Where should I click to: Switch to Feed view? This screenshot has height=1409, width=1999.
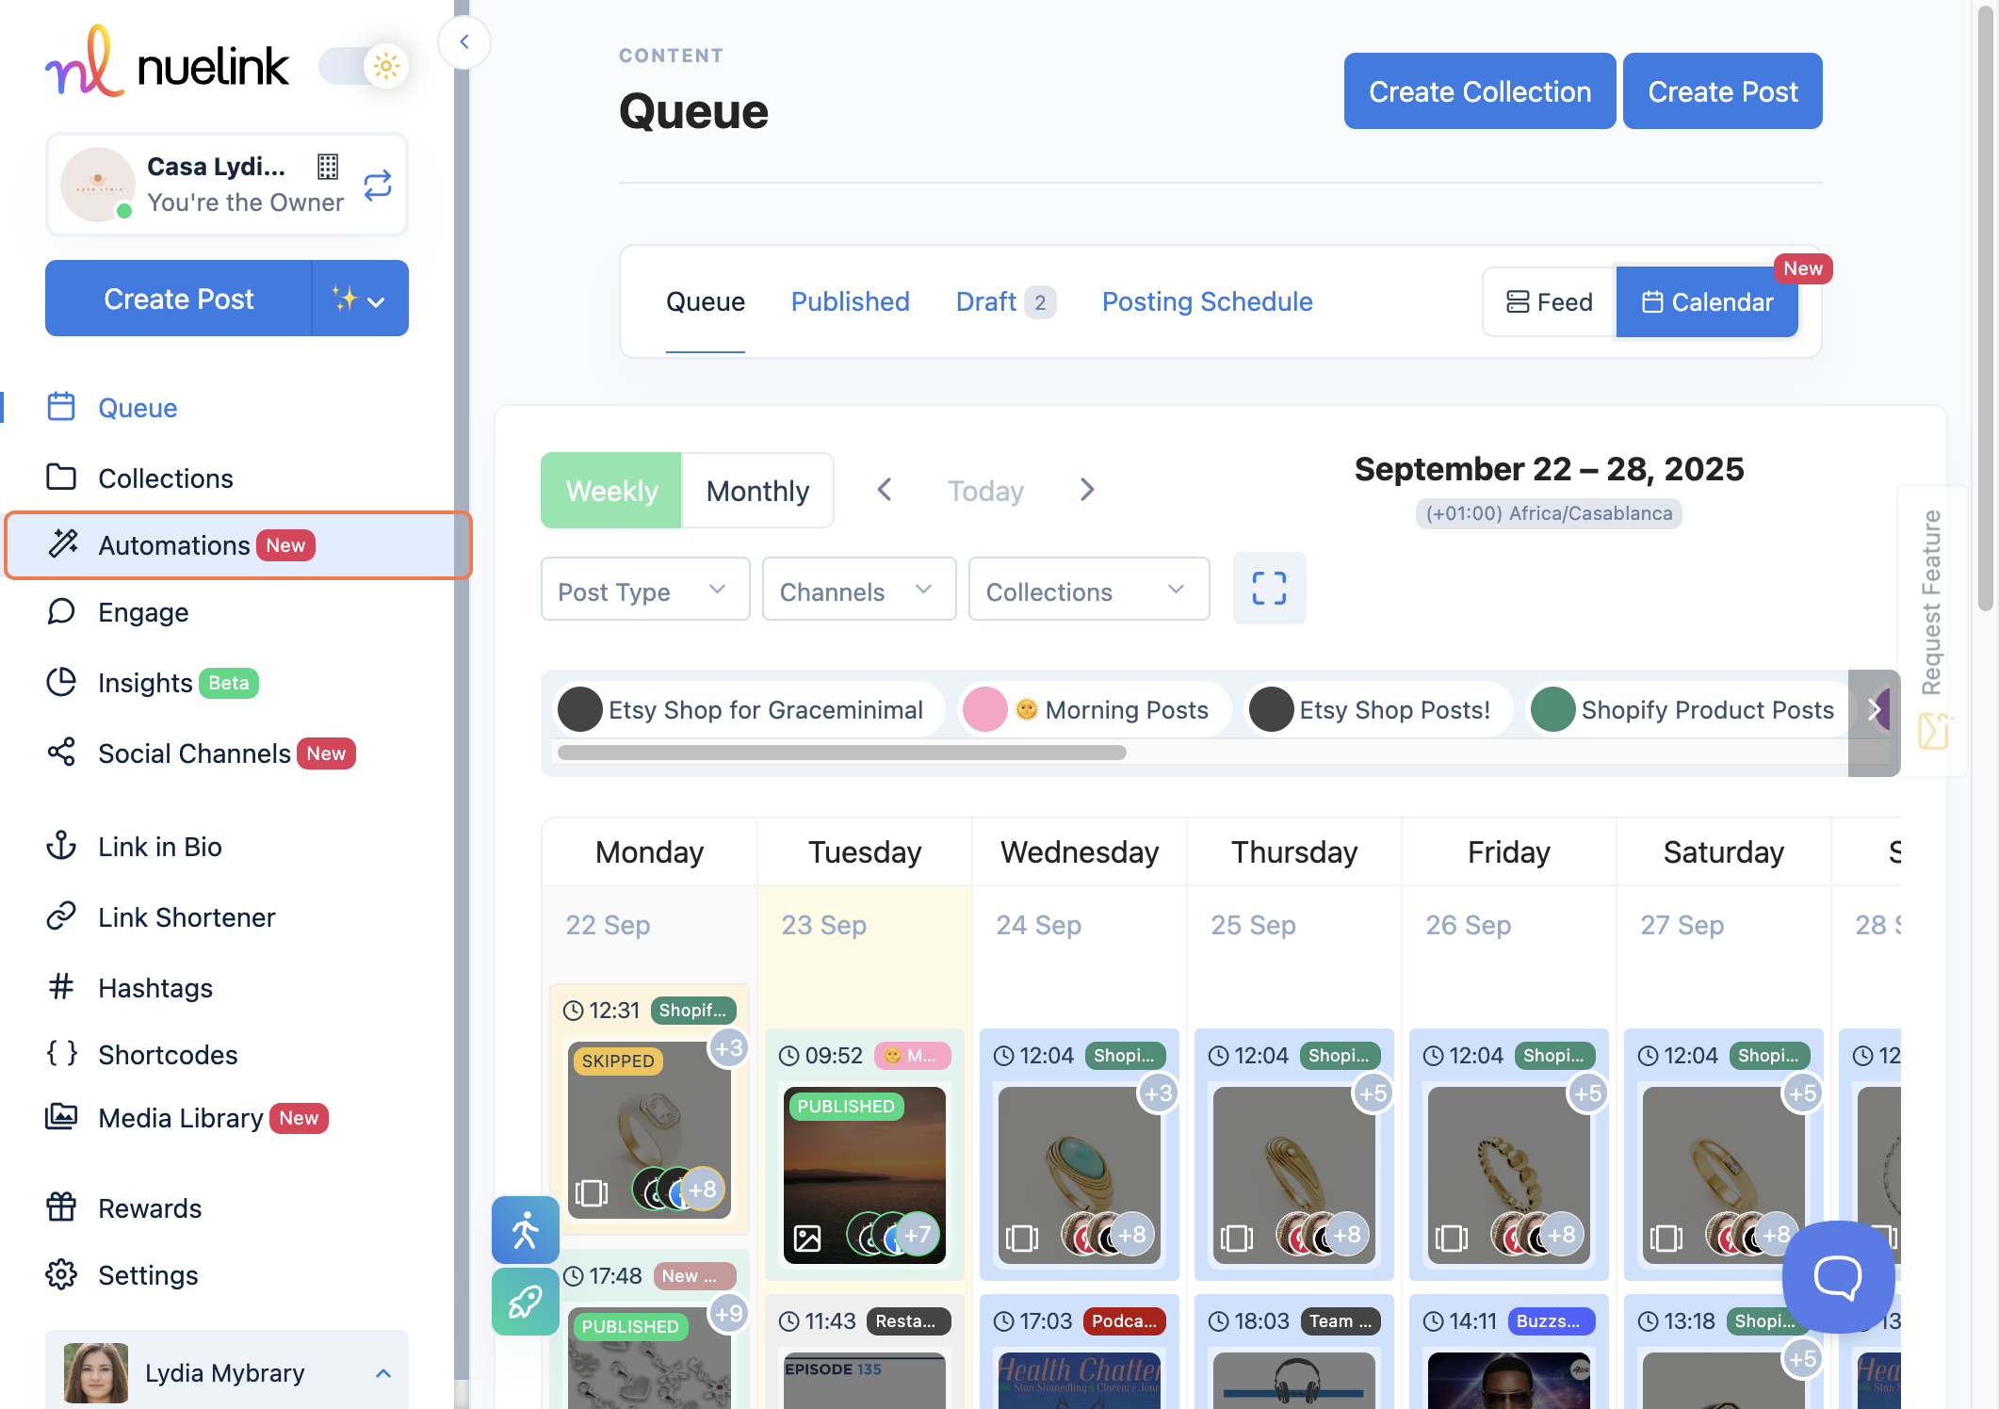(1549, 301)
